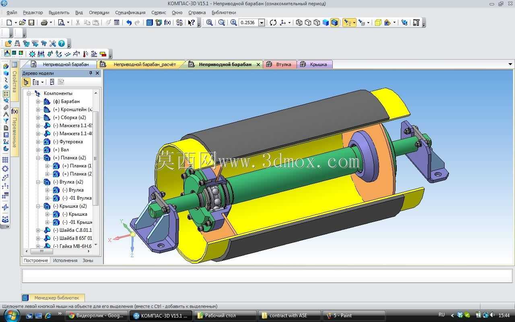Screen dimensions: 515x322
Task: Expand the (ф) Барабан tree node
Action: [38, 101]
